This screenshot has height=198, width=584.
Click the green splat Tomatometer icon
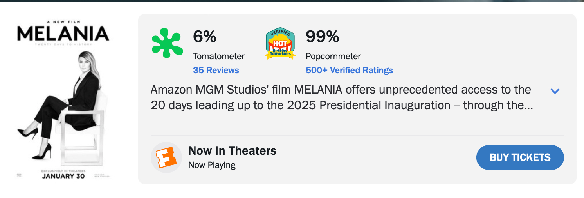pyautogui.click(x=166, y=42)
